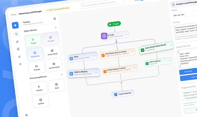This screenshot has width=197, height=117.
Task: Select the Update processing block
Action: coord(41,101)
